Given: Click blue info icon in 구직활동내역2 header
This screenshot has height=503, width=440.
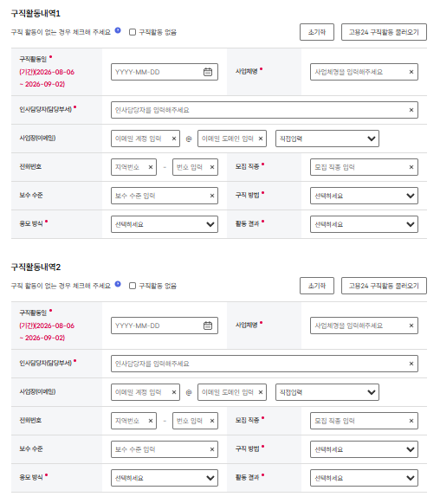Looking at the screenshot, I should point(118,284).
